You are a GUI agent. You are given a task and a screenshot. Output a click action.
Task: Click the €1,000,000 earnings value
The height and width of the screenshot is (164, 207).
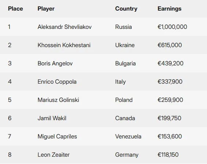tap(172, 27)
